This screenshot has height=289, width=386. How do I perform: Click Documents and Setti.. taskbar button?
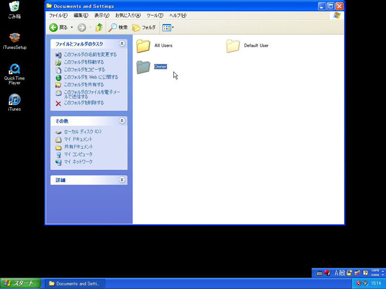coord(74,284)
